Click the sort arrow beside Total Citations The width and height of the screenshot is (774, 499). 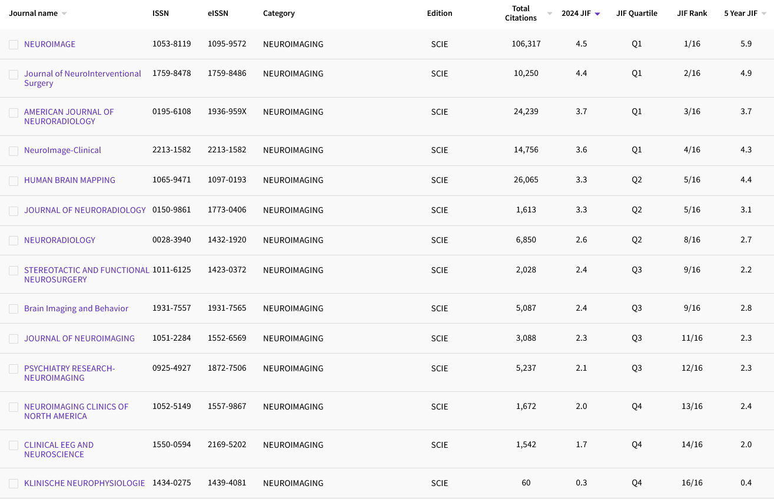click(550, 14)
